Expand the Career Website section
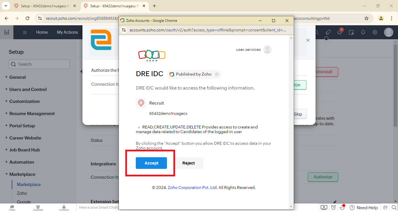The image size is (398, 211). point(25,138)
